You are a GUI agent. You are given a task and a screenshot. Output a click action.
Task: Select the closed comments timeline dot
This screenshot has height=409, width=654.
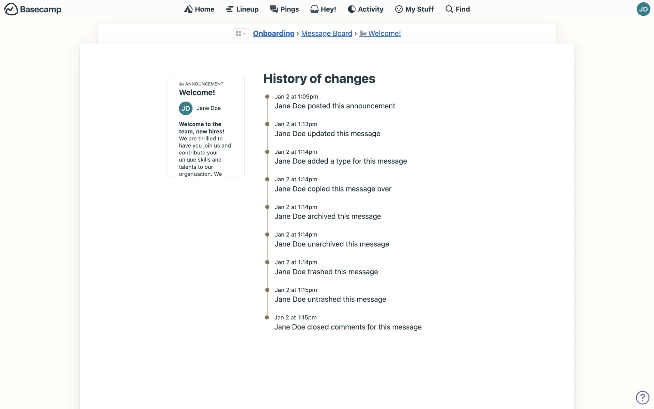[x=267, y=318]
